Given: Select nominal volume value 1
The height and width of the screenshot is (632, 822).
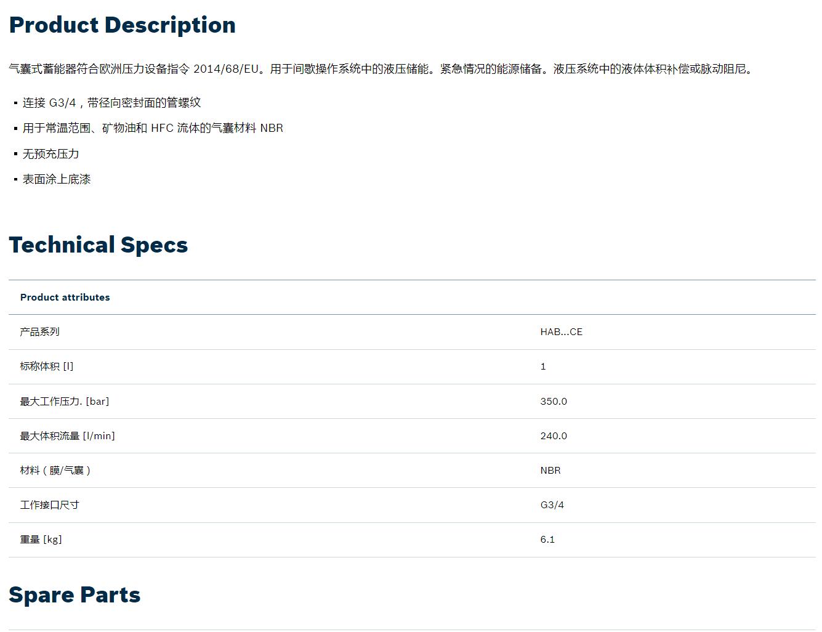Looking at the screenshot, I should coord(543,366).
